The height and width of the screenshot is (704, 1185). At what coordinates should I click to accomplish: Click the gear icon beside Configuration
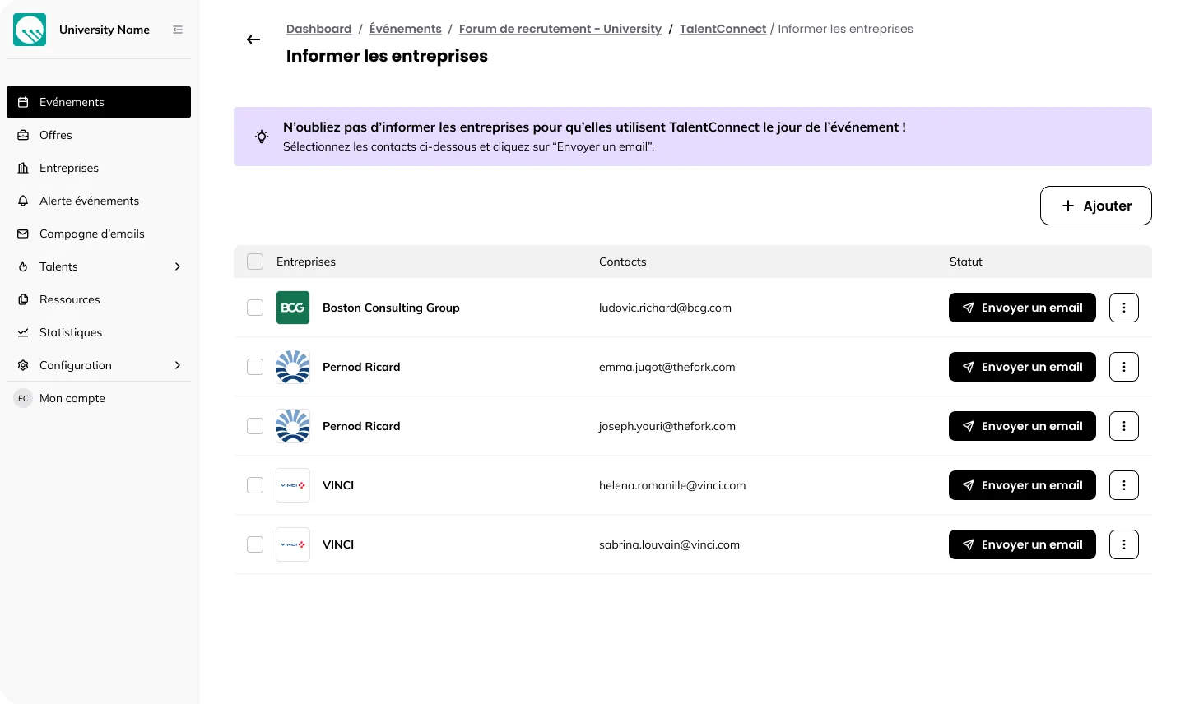(23, 365)
